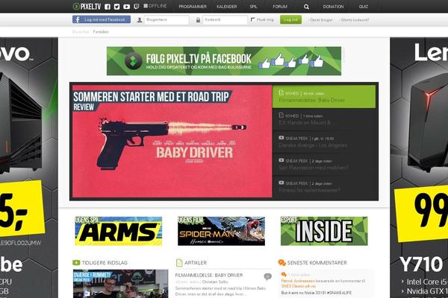The image size is (448, 298).
Task: Select Filmanmeldelse: Baby Driver in featured list
Action: [x=324, y=97]
